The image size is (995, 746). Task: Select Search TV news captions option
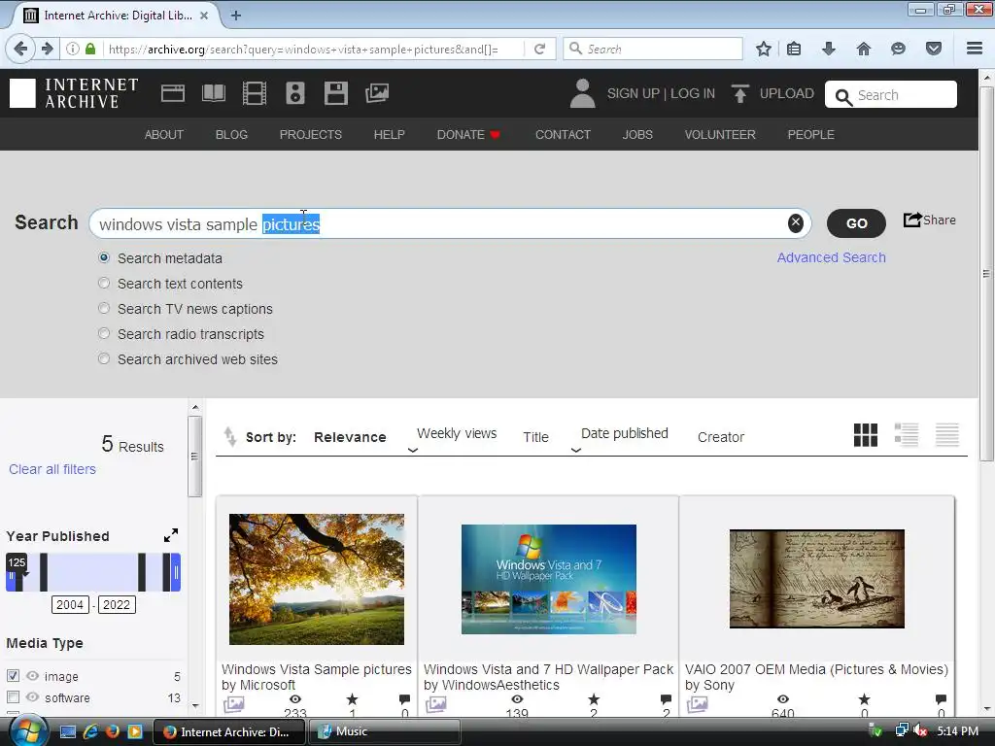coord(104,309)
